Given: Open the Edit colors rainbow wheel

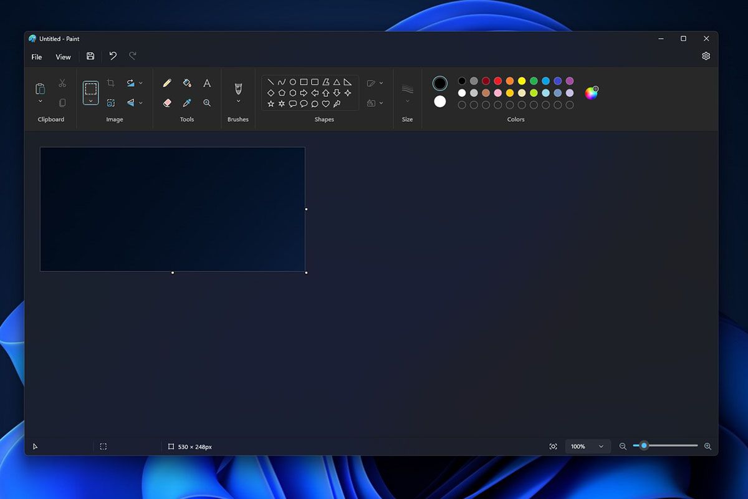Looking at the screenshot, I should [592, 93].
